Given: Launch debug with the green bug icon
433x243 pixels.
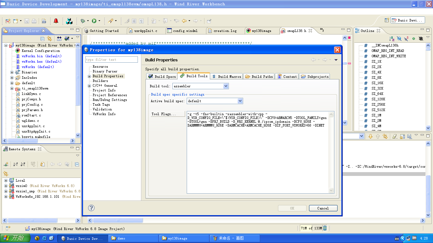Looking at the screenshot, I should [x=83, y=21].
